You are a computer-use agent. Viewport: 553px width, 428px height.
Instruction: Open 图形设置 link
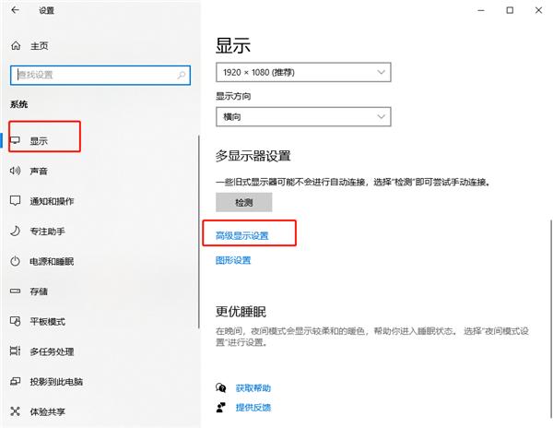(233, 260)
